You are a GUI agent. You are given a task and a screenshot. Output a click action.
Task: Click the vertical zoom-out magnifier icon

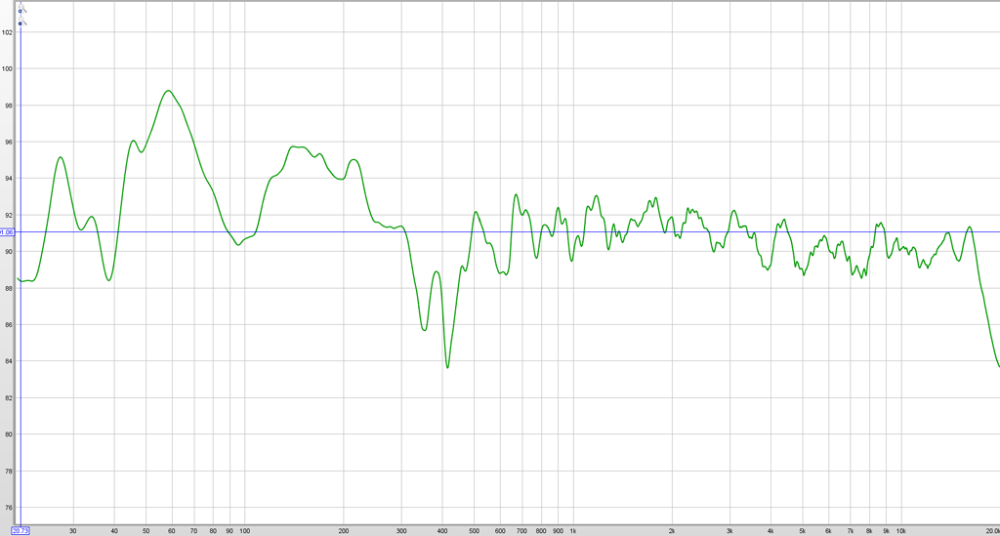point(21,22)
